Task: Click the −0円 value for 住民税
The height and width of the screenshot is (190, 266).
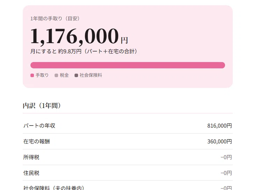Action: pos(226,173)
